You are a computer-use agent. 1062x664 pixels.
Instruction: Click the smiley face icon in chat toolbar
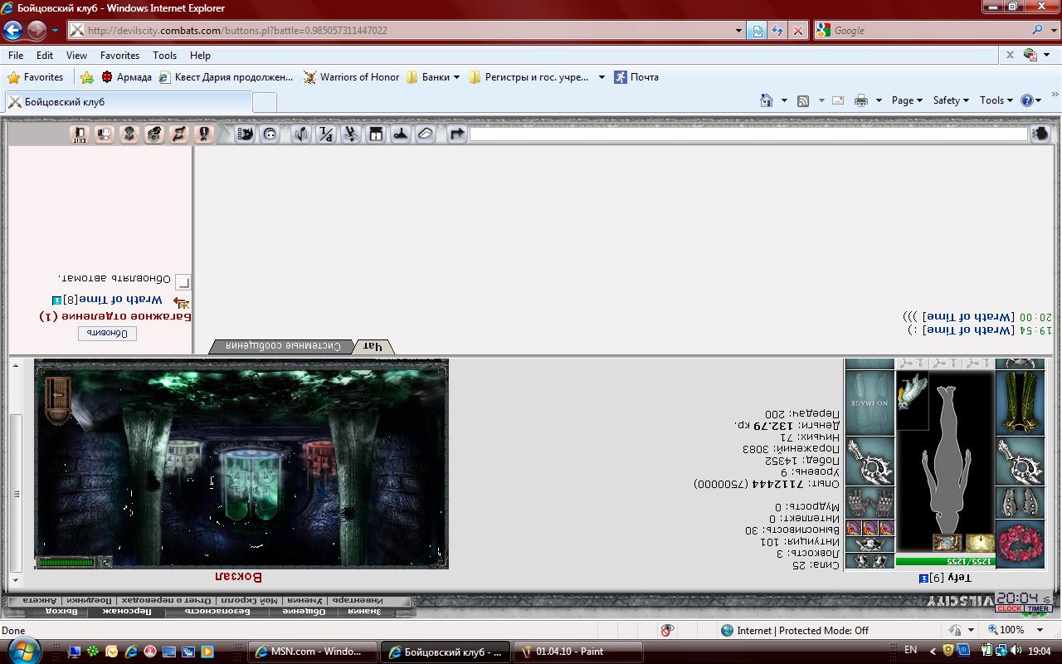(x=270, y=134)
